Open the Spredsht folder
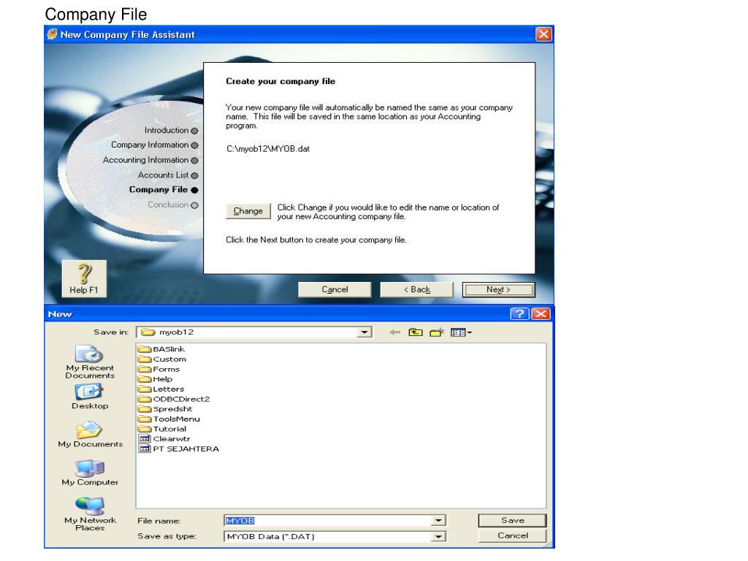 (165, 409)
